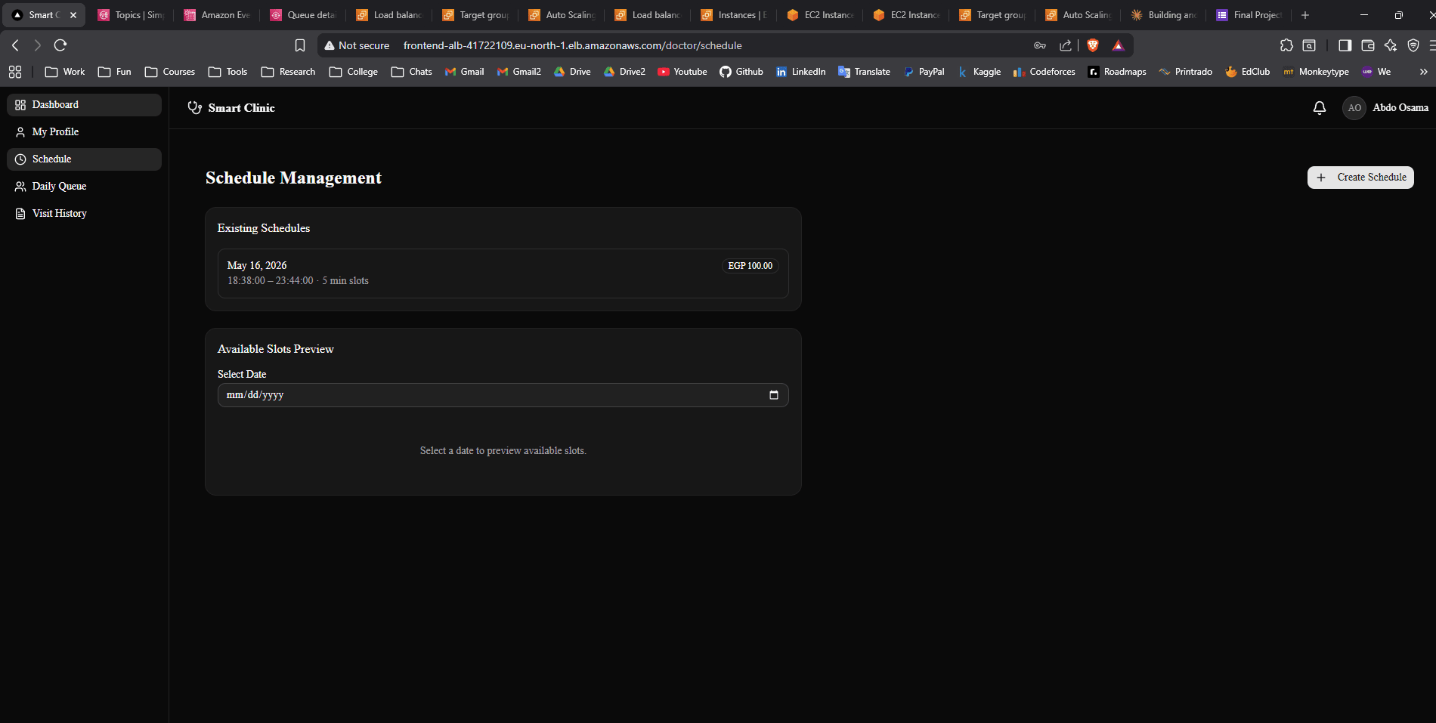Open the password key icon in address bar
Image resolution: width=1436 pixels, height=723 pixels.
[x=1040, y=45]
